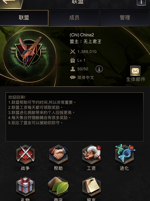150x201 pixels.
Task: Click the leader name 无上君王
Action: [92, 41]
